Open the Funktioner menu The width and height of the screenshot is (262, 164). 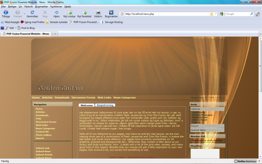pyautogui.click(x=56, y=7)
